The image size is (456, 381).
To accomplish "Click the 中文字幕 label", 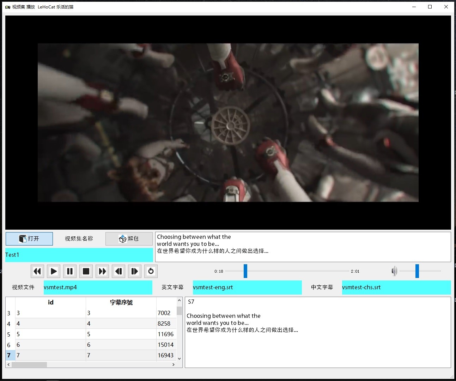I will point(322,288).
